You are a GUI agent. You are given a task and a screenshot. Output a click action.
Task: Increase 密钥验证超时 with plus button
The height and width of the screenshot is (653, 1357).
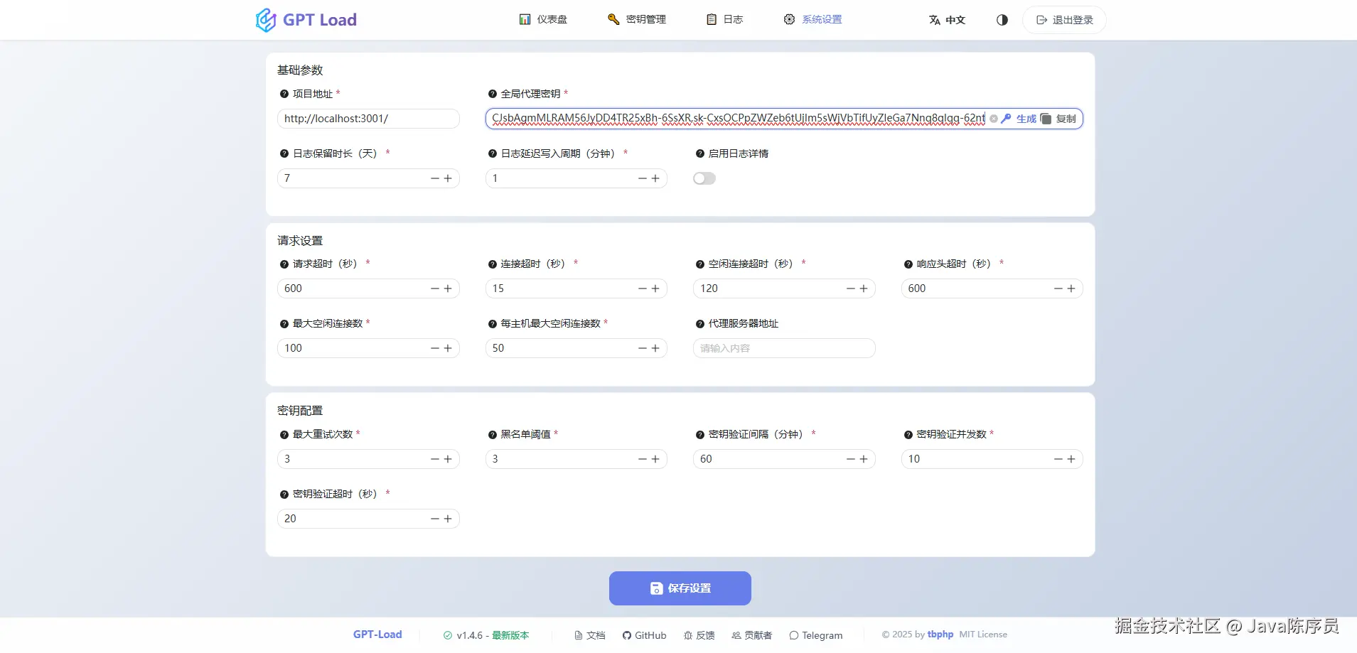point(448,519)
